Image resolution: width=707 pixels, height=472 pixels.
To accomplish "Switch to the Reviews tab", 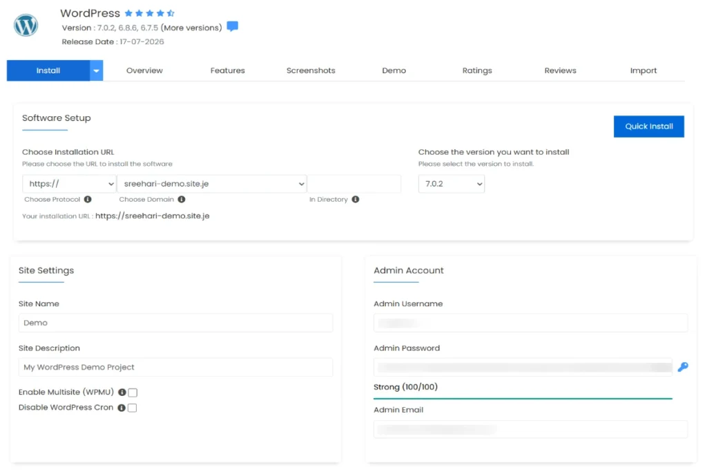I will pyautogui.click(x=560, y=70).
